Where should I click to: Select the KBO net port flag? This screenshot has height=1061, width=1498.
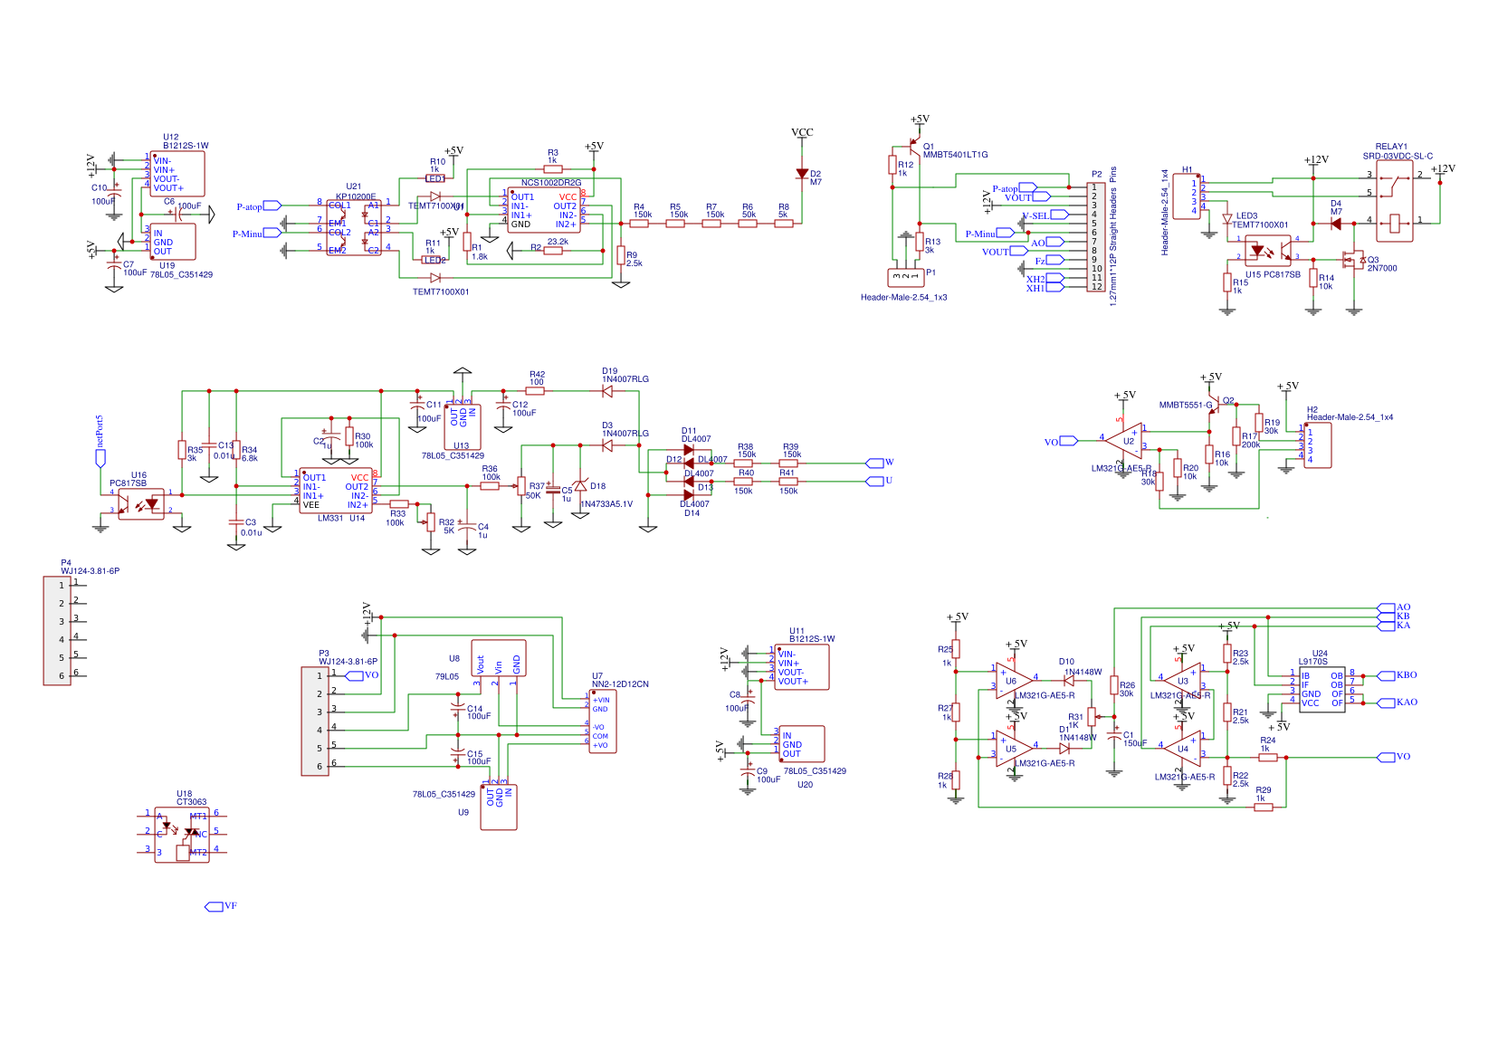(1386, 675)
